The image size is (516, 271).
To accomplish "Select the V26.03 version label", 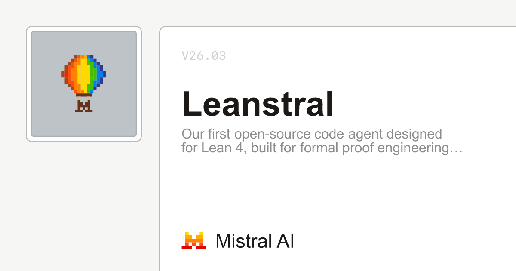I will pos(203,56).
